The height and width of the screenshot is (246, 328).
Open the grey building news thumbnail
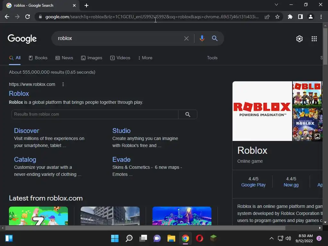(x=110, y=216)
